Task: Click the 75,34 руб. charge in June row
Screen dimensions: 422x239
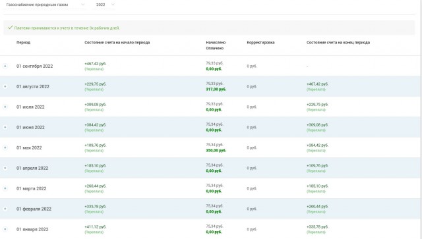Action: (x=214, y=124)
